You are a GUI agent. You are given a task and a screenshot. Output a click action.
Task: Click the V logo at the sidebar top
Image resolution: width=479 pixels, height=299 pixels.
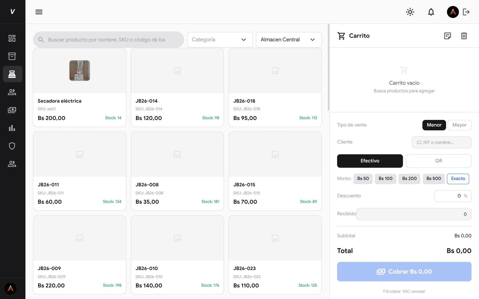point(13,12)
